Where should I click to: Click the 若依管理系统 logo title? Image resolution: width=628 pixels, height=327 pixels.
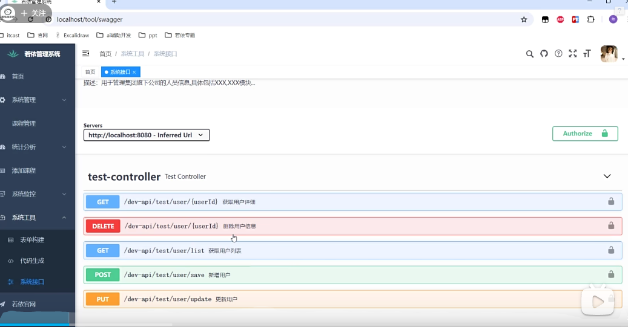42,54
